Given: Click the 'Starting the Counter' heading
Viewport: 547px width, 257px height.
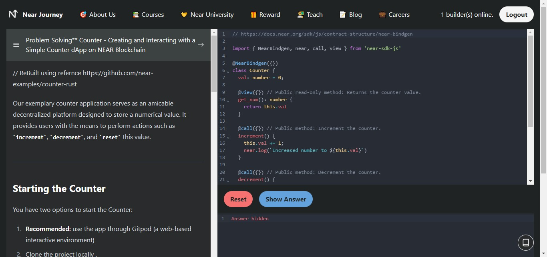Looking at the screenshot, I should coord(59,189).
